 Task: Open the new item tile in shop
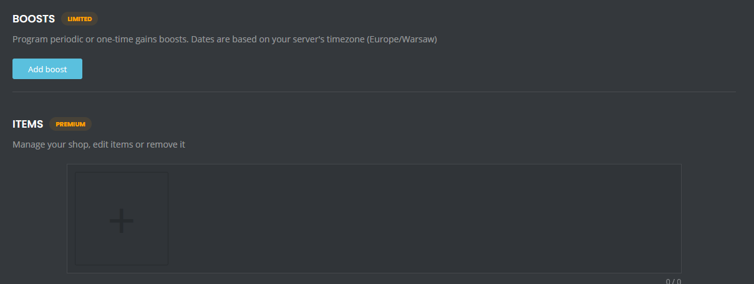pyautogui.click(x=122, y=219)
